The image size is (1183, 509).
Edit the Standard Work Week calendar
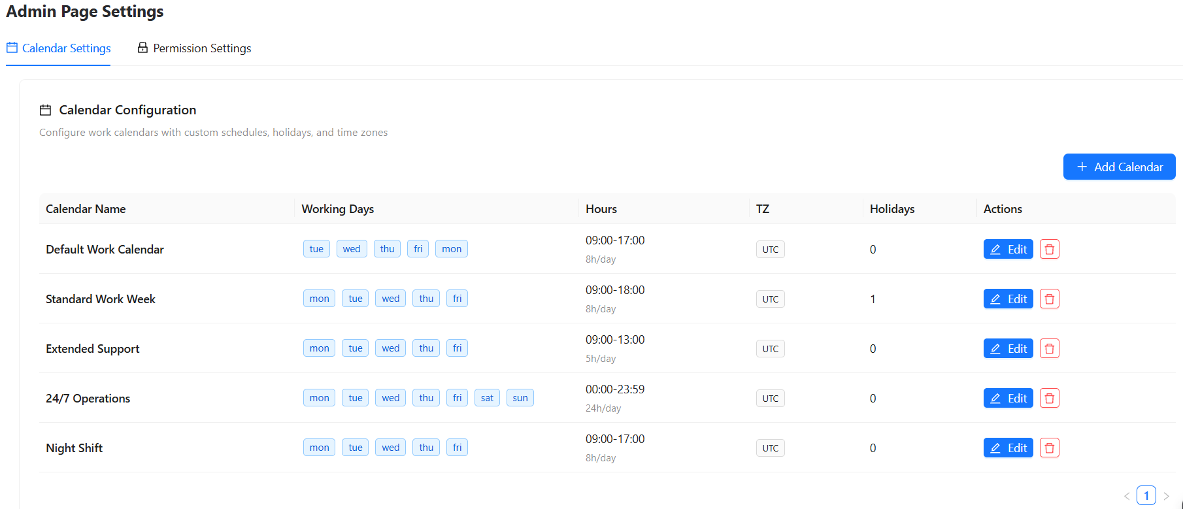click(1008, 299)
